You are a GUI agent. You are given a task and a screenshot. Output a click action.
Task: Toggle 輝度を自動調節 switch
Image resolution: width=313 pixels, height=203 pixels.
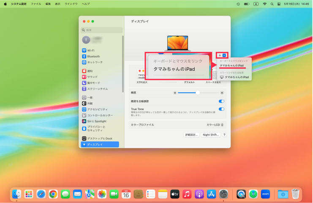click(x=221, y=101)
